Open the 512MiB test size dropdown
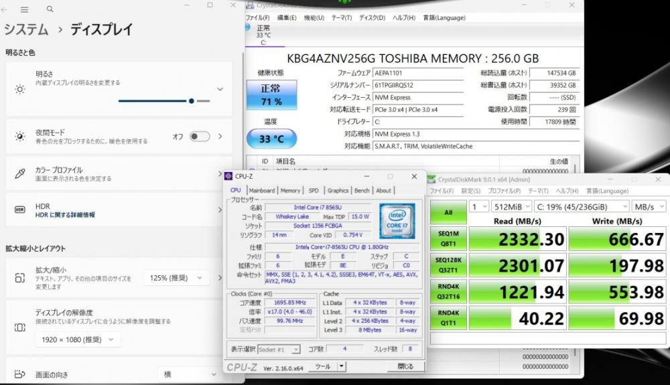Viewport: 670px width, 385px height. [511, 207]
